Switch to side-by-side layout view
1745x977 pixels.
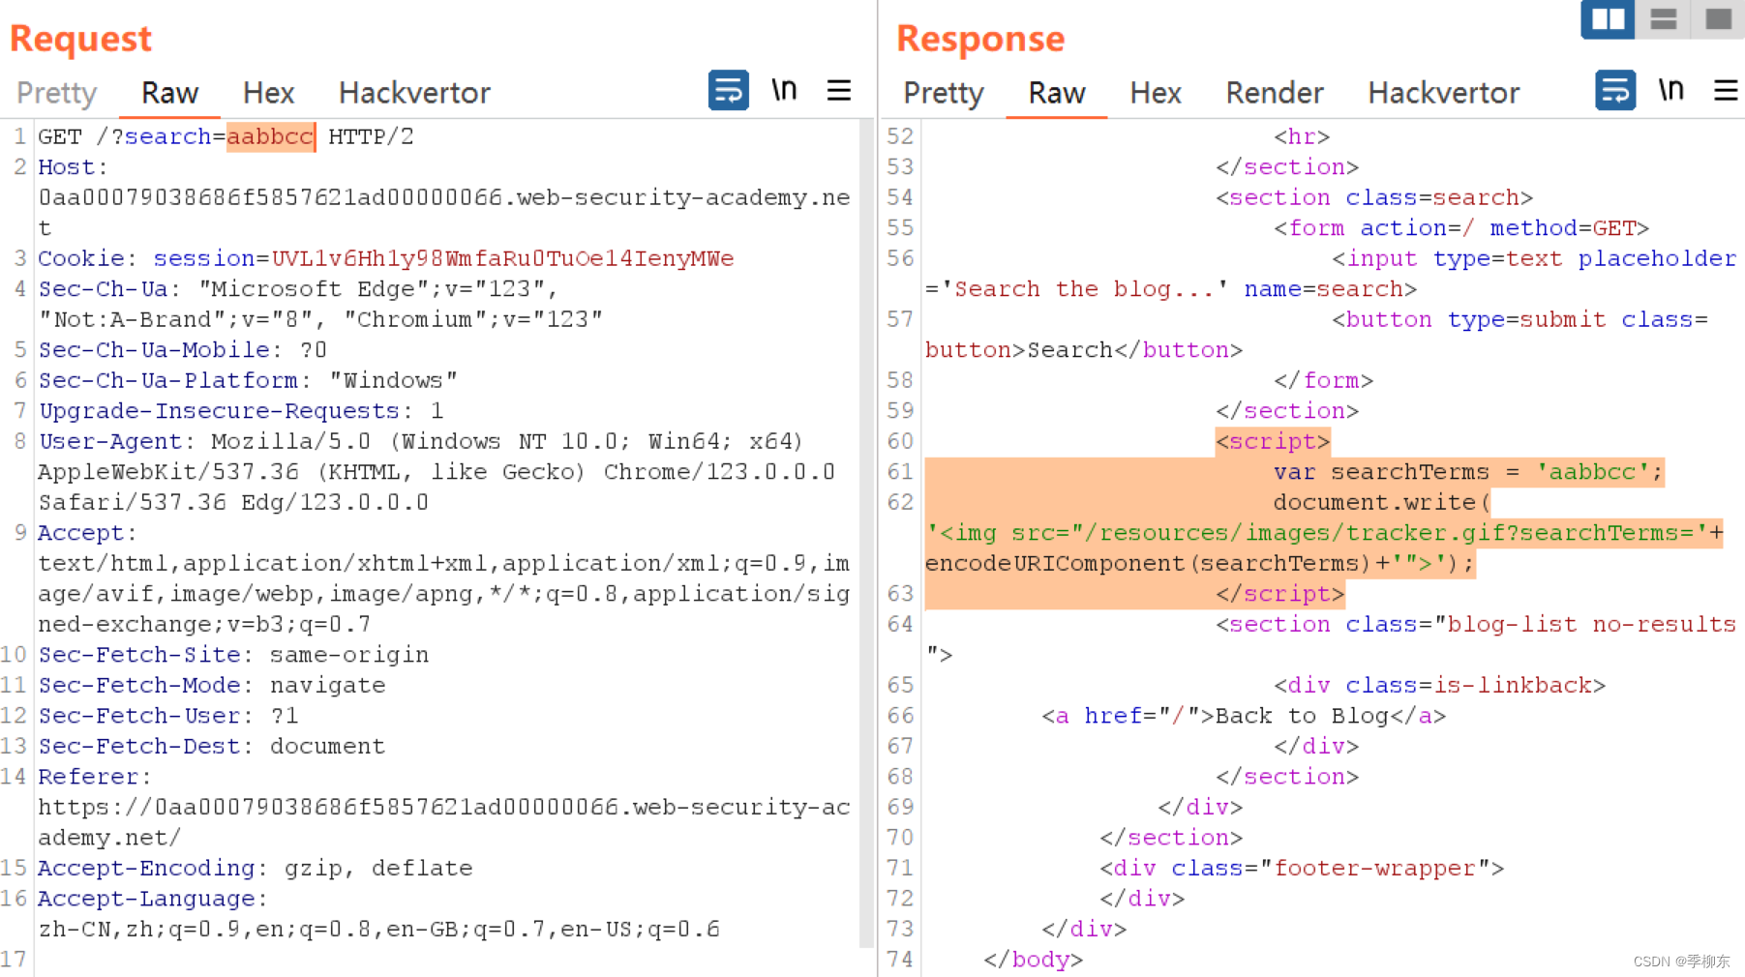1608,19
